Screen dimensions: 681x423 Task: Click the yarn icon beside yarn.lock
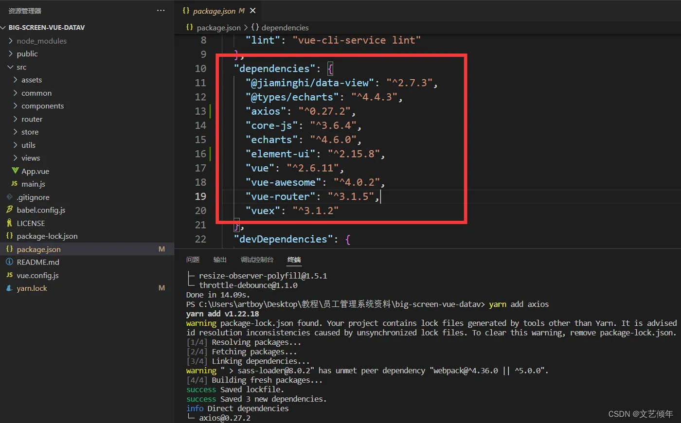tap(9, 288)
